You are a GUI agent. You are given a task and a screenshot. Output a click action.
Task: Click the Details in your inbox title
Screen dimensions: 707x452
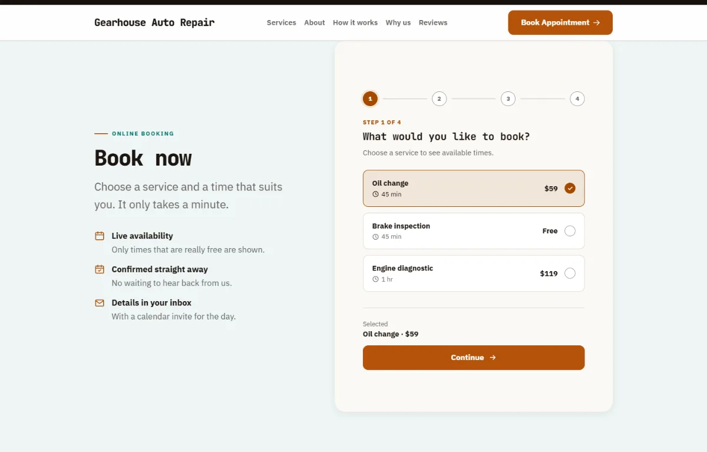151,303
